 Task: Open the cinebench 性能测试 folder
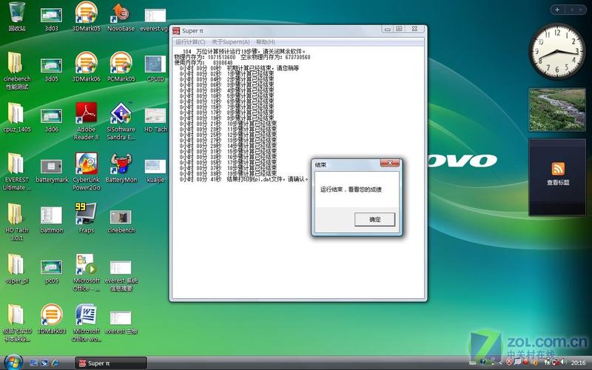coord(17,70)
